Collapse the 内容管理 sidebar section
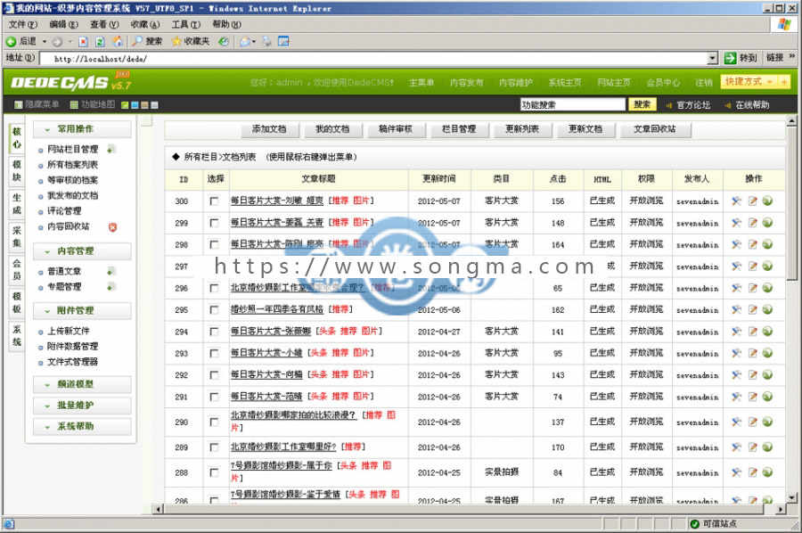The width and height of the screenshot is (802, 533). tap(82, 251)
